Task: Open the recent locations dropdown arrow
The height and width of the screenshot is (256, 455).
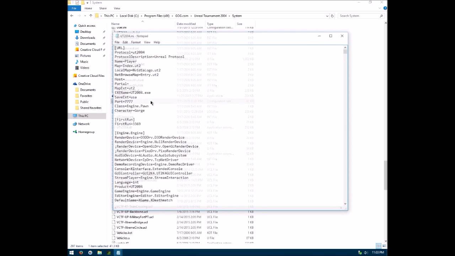Action: click(85, 16)
